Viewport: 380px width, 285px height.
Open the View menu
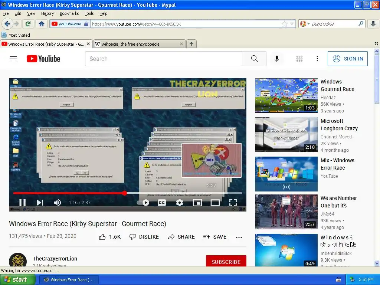pyautogui.click(x=31, y=13)
